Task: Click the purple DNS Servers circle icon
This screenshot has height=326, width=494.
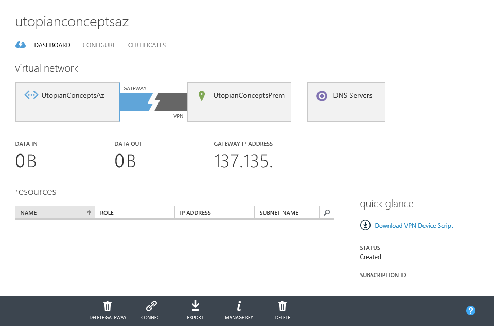Action: click(322, 96)
